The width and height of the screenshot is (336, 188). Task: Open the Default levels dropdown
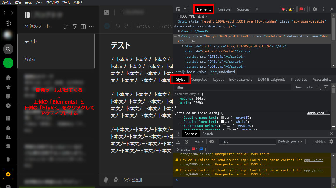coord(290,142)
